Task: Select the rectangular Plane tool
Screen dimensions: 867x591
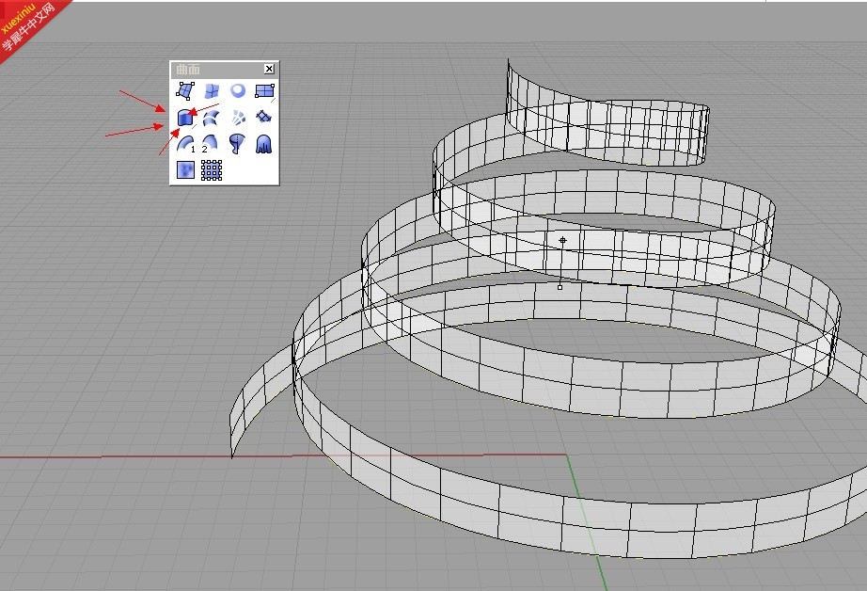Action: point(264,90)
